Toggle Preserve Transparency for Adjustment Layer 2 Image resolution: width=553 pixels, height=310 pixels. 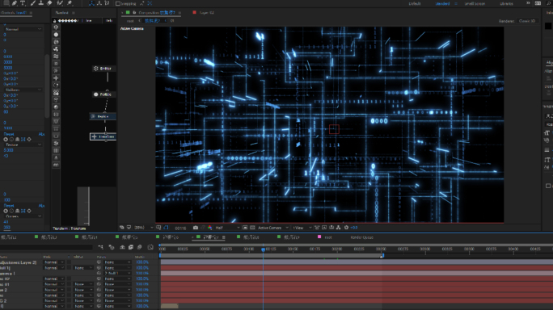(70, 262)
